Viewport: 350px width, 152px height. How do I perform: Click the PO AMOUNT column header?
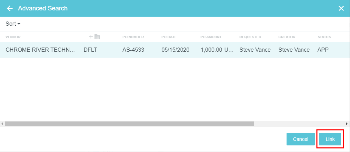pos(211,37)
